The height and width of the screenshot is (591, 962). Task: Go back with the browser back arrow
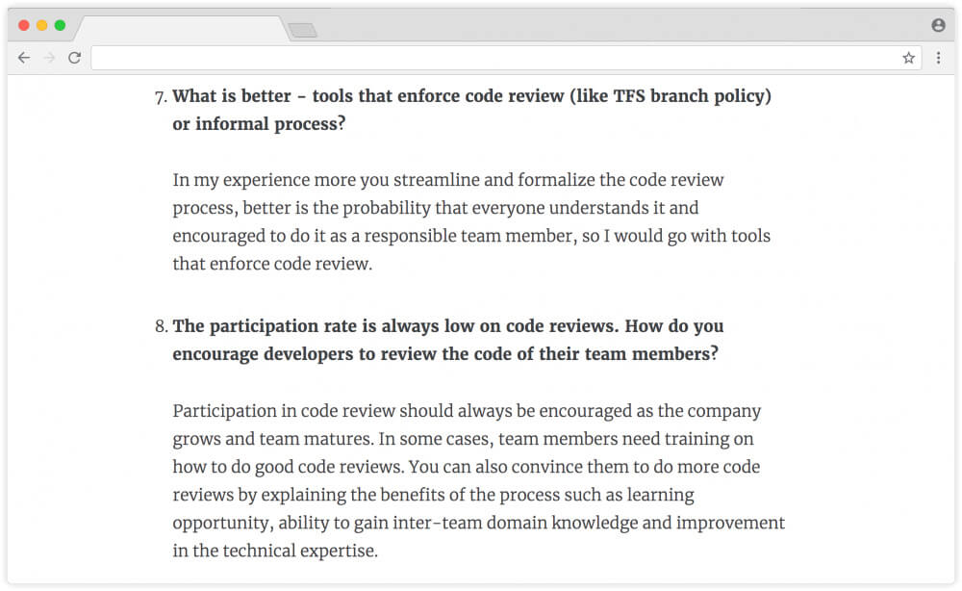click(24, 58)
